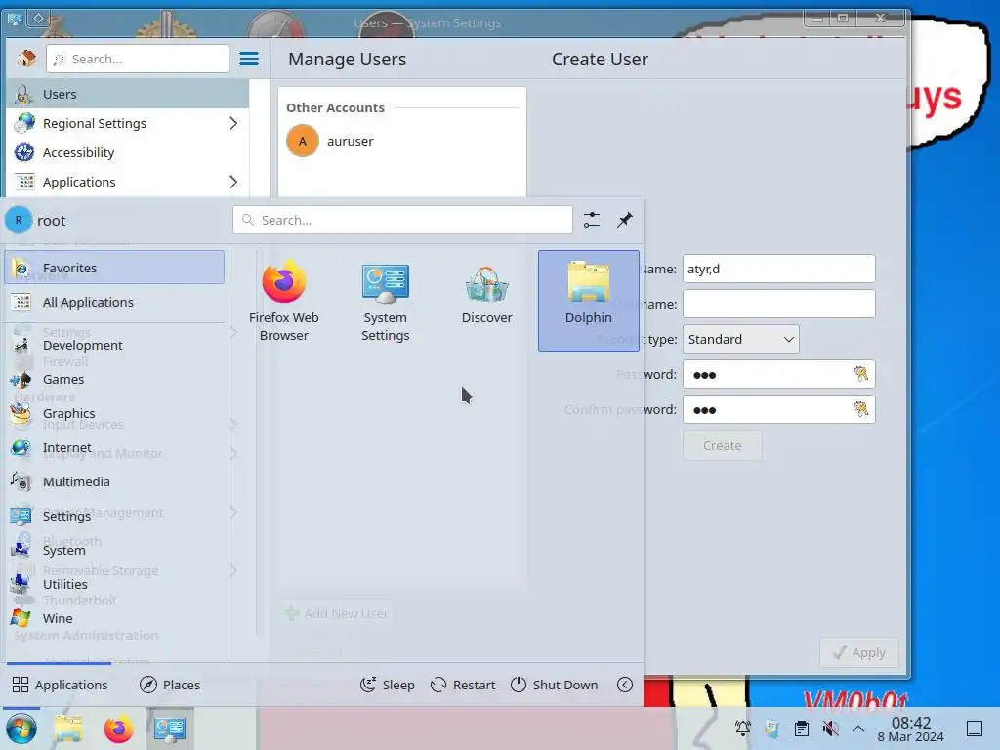This screenshot has height=750, width=1000.
Task: Open the Development category
Action: 115,345
